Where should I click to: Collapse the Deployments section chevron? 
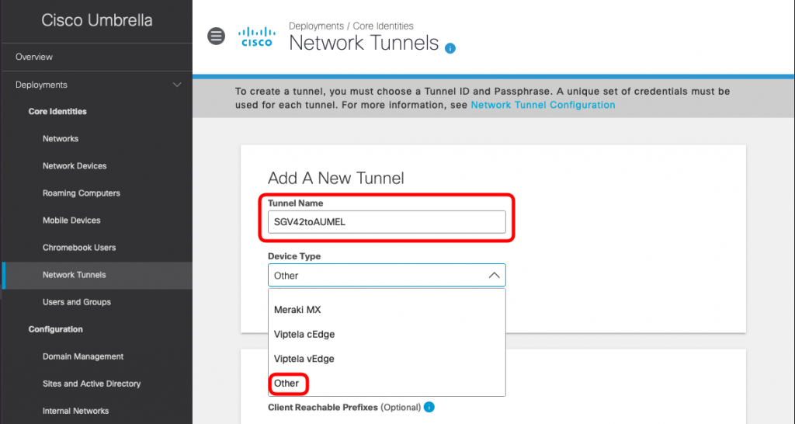[x=177, y=85]
